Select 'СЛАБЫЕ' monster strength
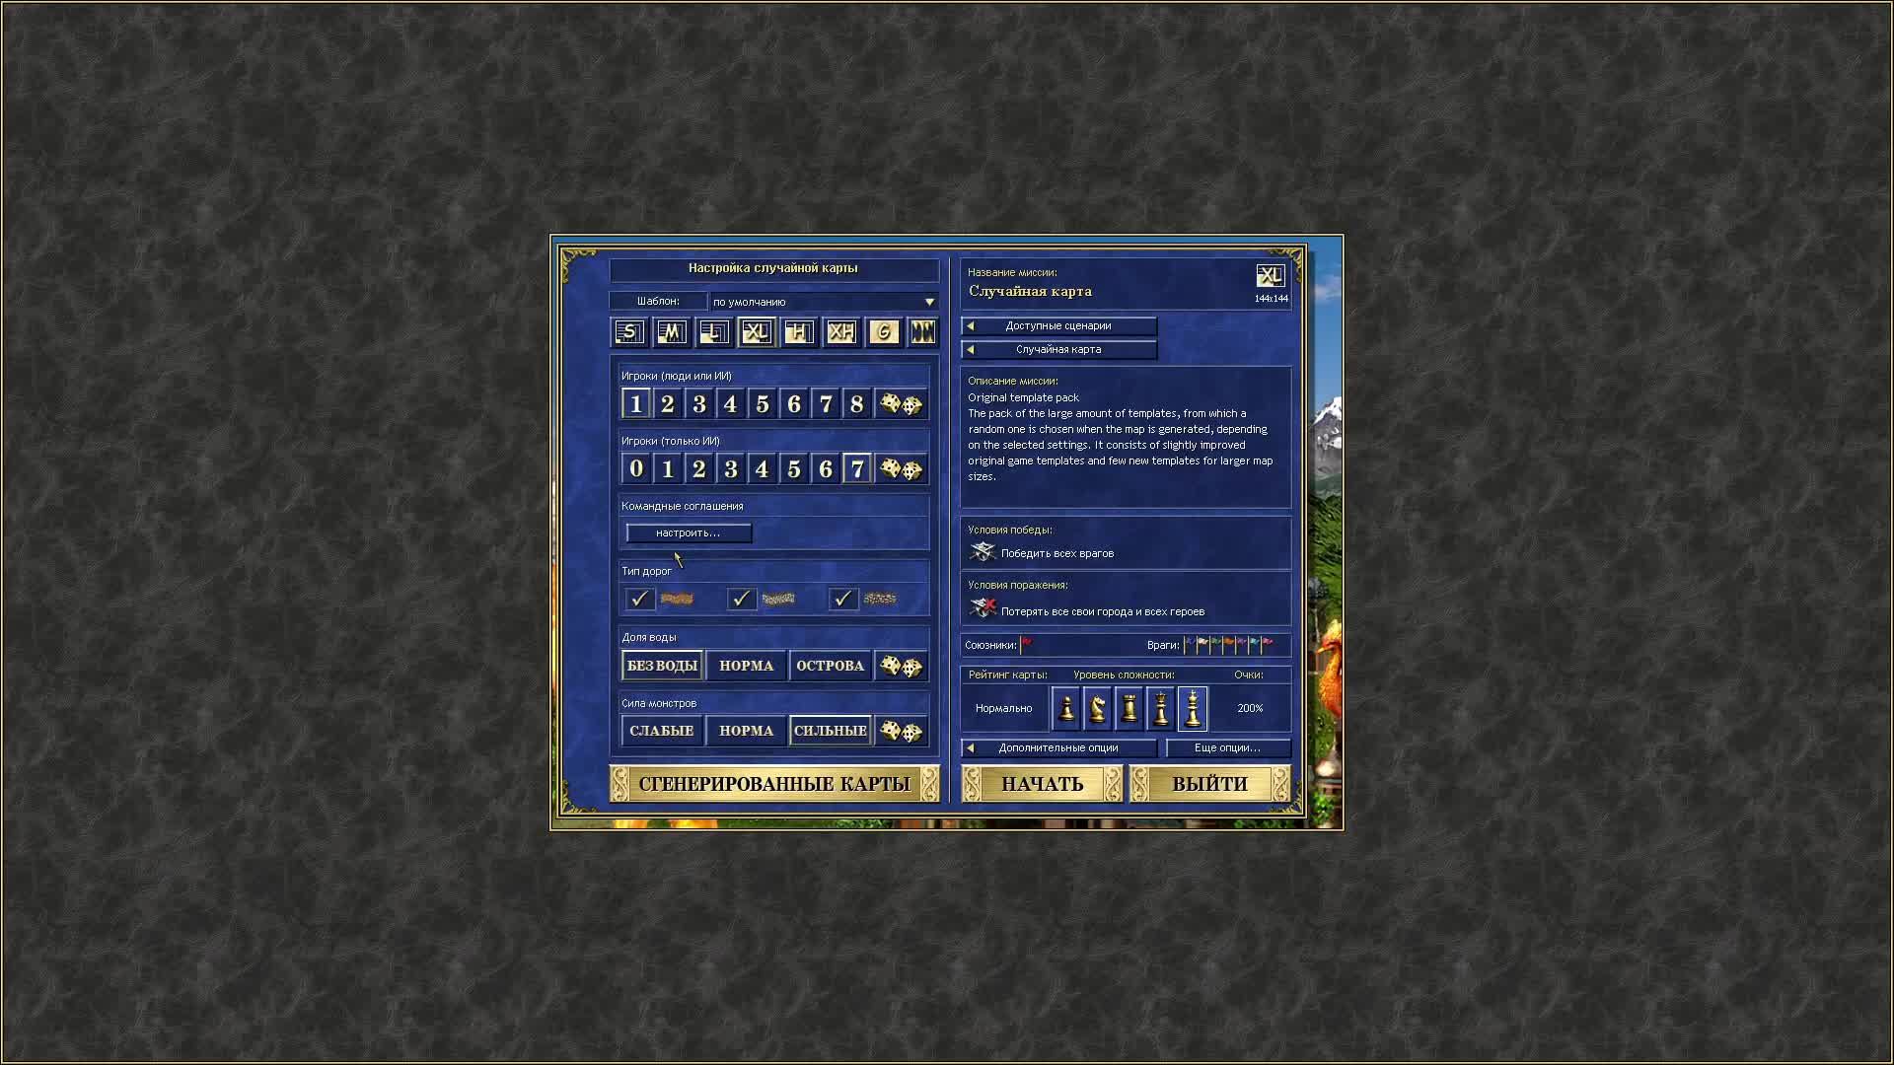1894x1065 pixels. coord(662,731)
